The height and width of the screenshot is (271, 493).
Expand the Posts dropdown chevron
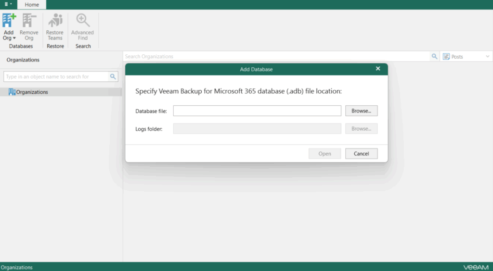pos(487,57)
